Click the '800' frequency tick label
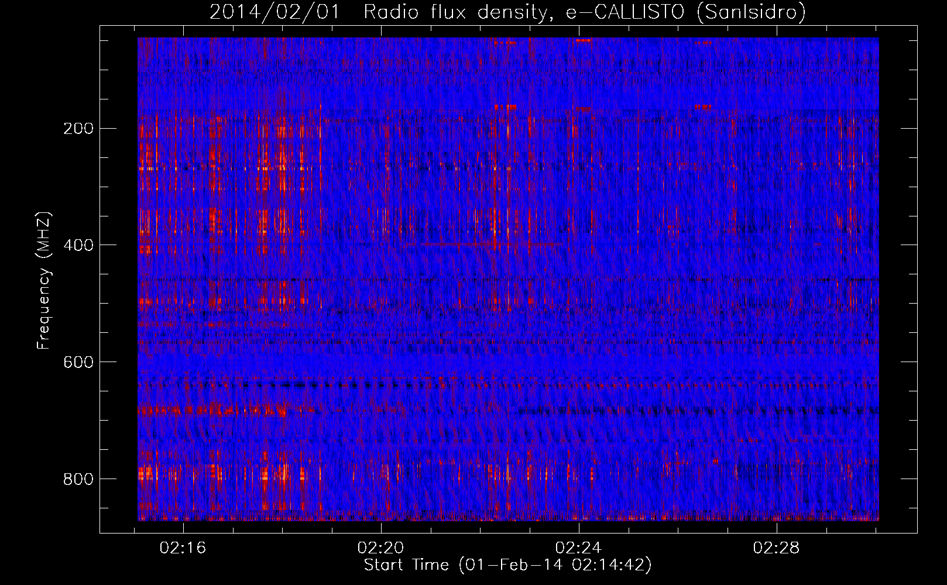Viewport: 947px width, 585px height. click(x=78, y=480)
